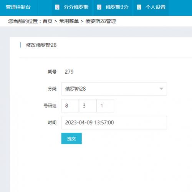This screenshot has width=192, height=192.
Task: Click the icon beside 分分俄罗斯
Action: pos(57,7)
